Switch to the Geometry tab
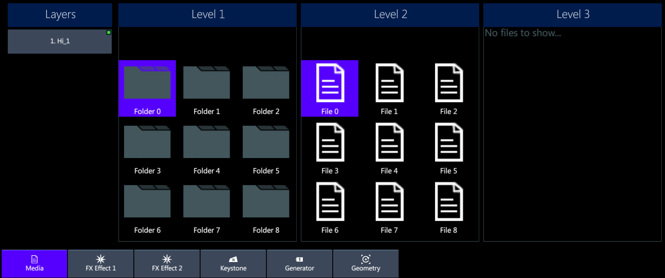665x278 pixels. click(x=366, y=264)
